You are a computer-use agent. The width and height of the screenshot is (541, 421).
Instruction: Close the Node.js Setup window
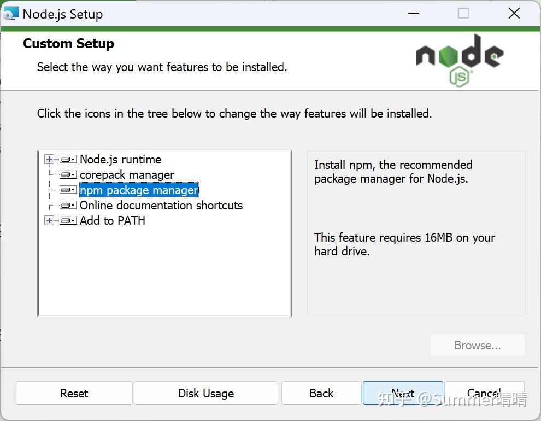514,14
